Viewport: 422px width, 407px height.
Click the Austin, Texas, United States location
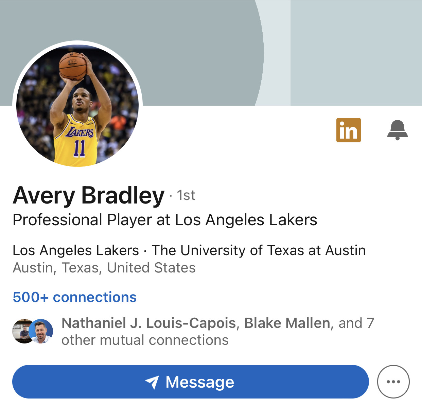pos(104,268)
